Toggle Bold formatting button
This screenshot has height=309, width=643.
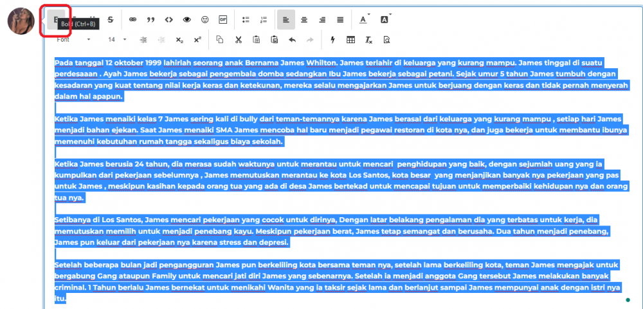(56, 20)
